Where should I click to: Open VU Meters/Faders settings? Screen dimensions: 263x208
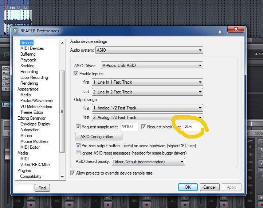[36, 107]
